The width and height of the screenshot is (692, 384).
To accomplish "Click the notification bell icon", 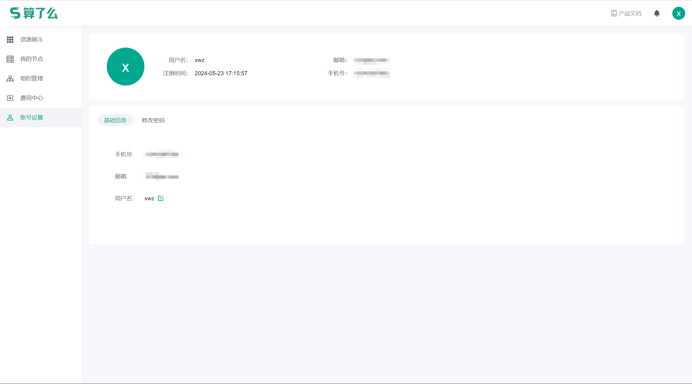I will point(657,13).
